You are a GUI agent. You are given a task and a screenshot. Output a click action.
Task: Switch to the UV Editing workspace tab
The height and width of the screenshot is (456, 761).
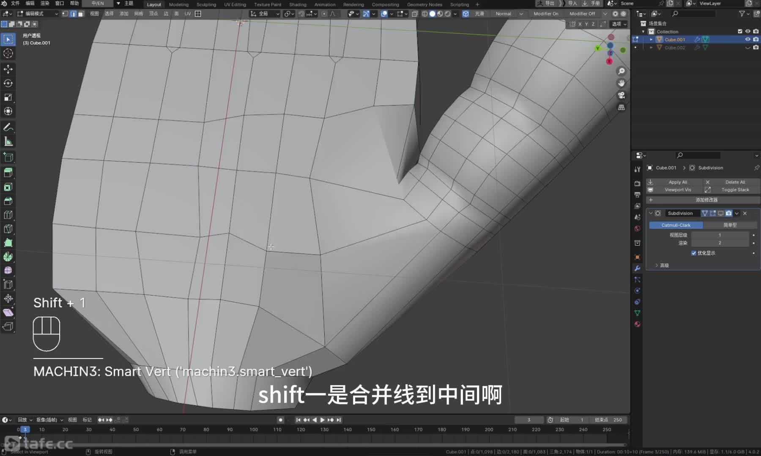[x=235, y=4]
